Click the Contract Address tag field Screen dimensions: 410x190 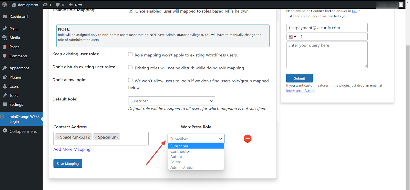101,139
